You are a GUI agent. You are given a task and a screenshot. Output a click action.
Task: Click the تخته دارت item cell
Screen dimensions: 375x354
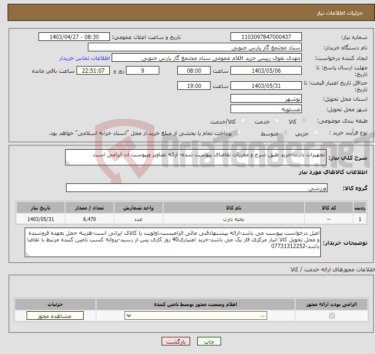coord(234,219)
